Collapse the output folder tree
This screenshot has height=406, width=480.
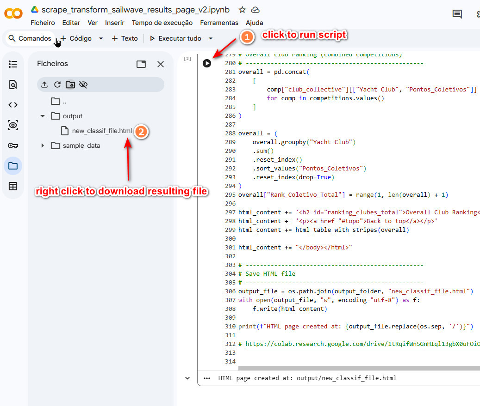pyautogui.click(x=43, y=116)
